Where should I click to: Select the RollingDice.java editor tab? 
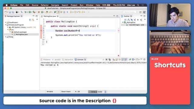[x=49, y=16]
